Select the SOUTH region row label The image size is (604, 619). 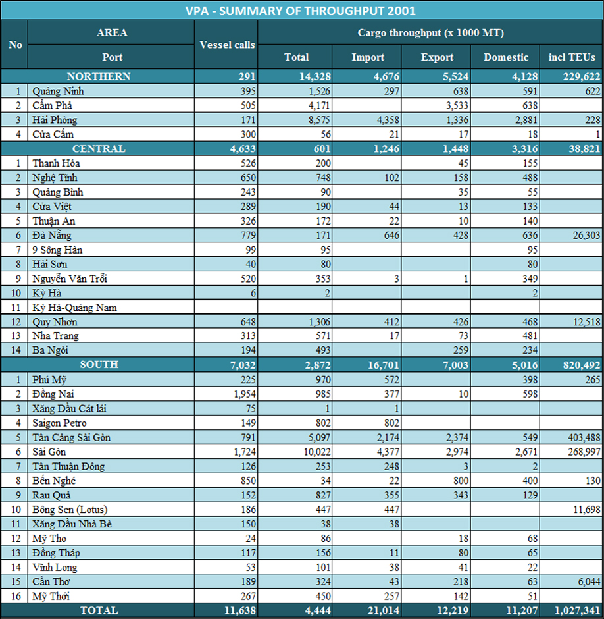pyautogui.click(x=99, y=365)
